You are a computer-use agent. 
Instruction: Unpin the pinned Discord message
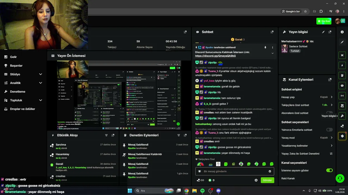265,47
